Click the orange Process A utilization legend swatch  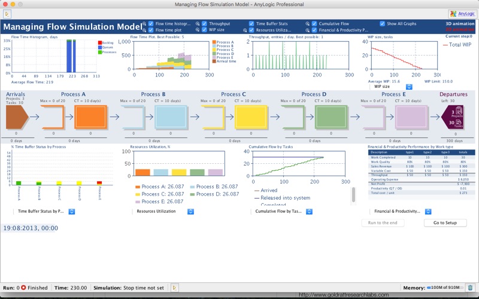[138, 187]
